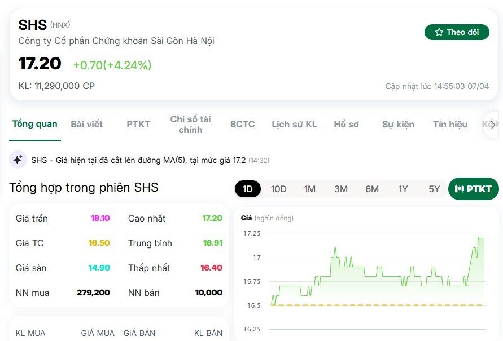Switch to the Tổng quan tab
This screenshot has width=503, height=341.
34,123
